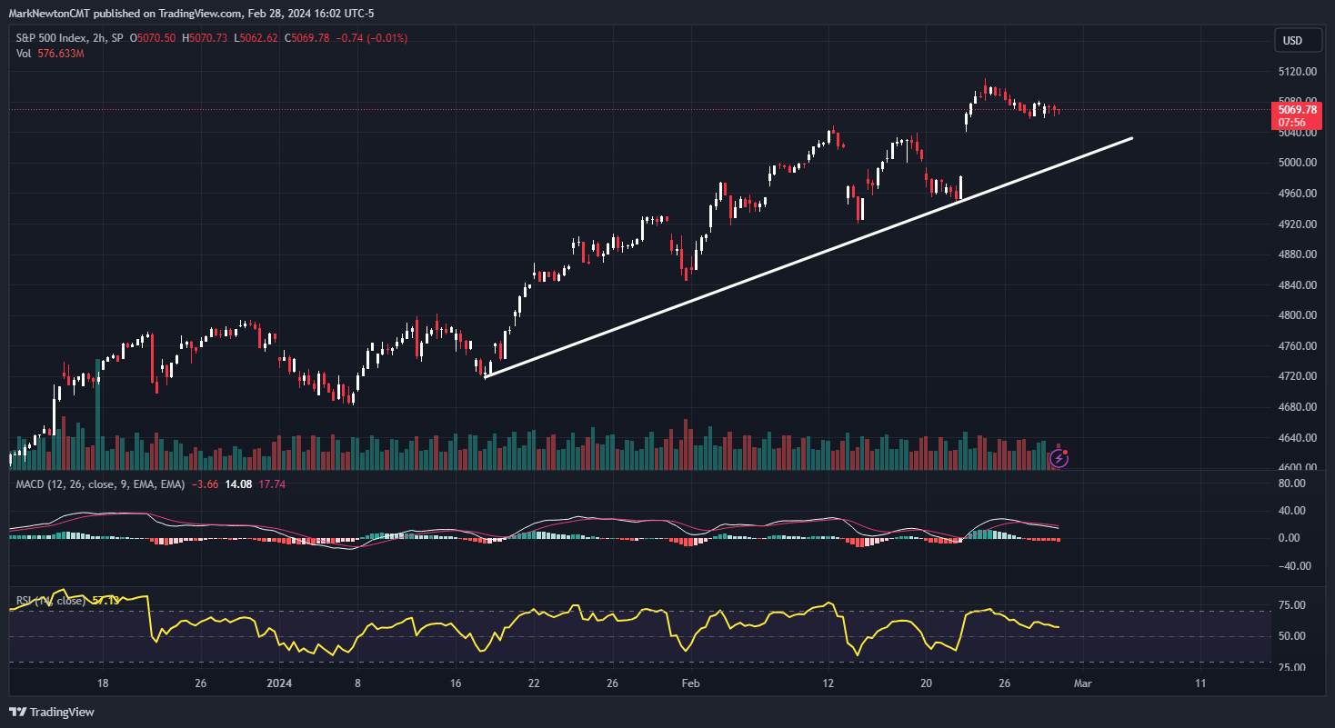The width and height of the screenshot is (1335, 728).
Task: Click the 07:56 bar countdown timer
Action: 1294,120
